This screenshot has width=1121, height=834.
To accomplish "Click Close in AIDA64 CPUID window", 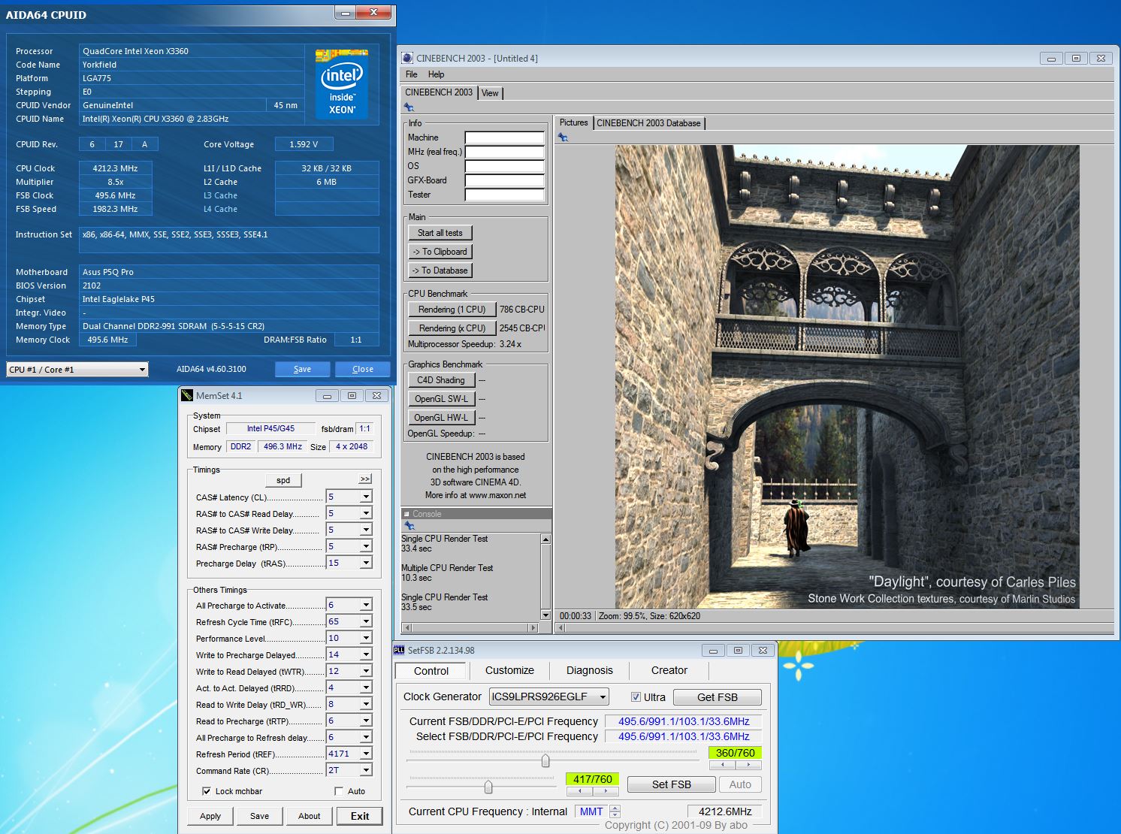I will pyautogui.click(x=362, y=369).
